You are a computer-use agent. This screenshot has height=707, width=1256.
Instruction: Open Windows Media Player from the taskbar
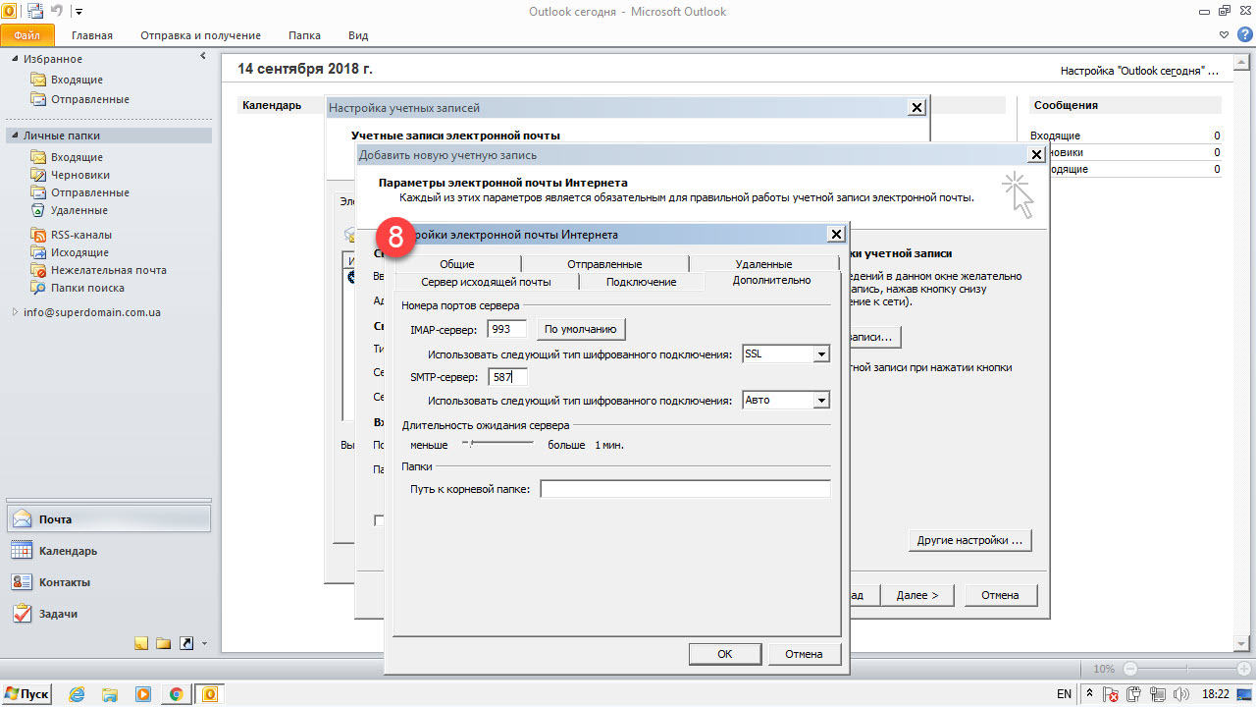point(143,694)
